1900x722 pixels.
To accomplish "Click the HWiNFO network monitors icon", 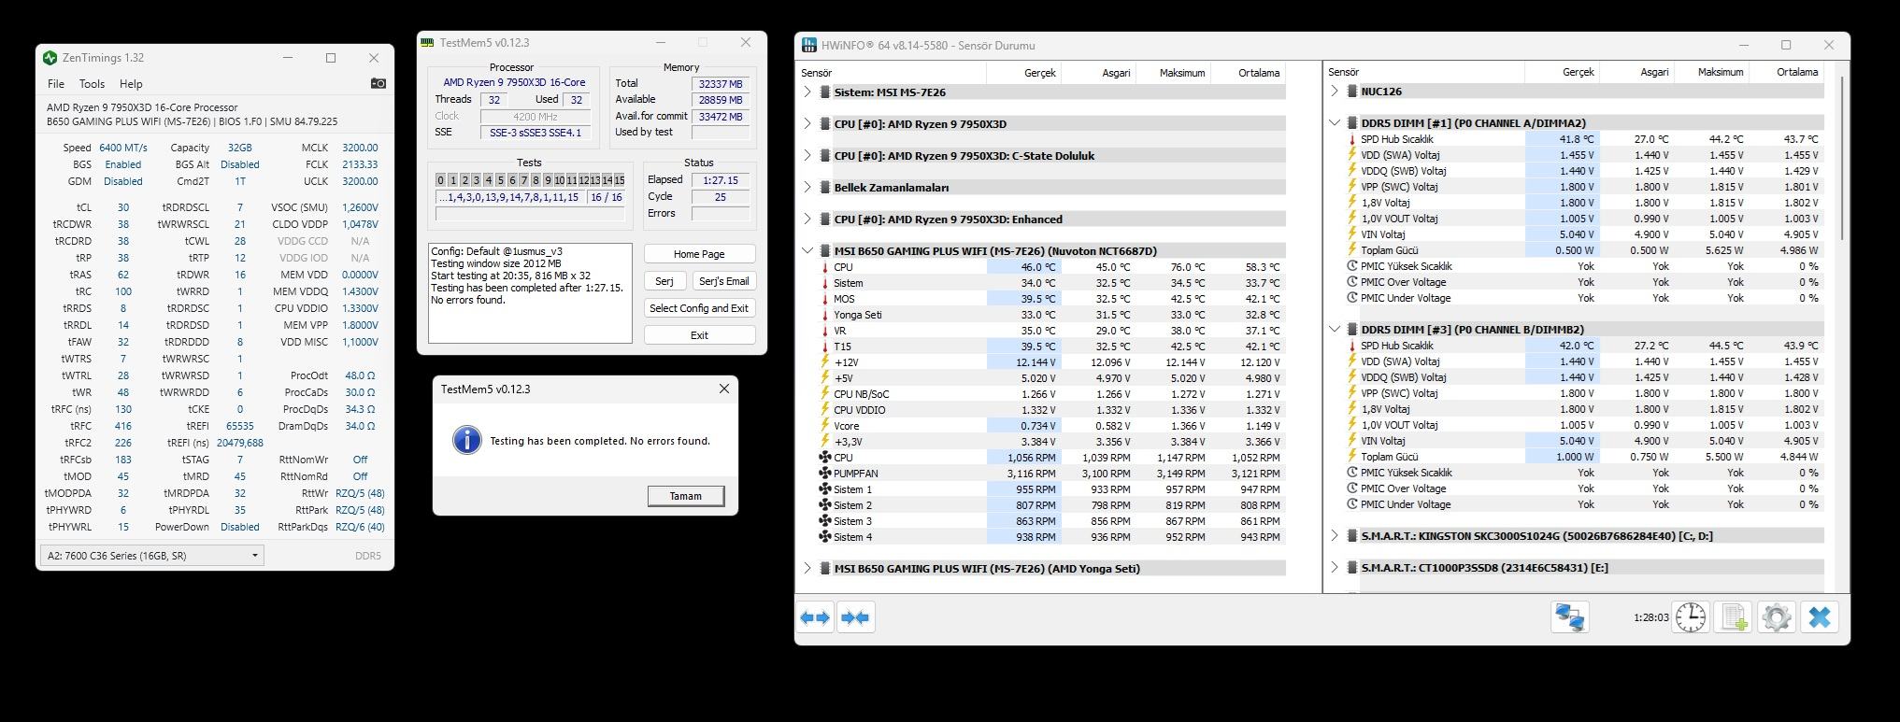I will coord(1570,617).
